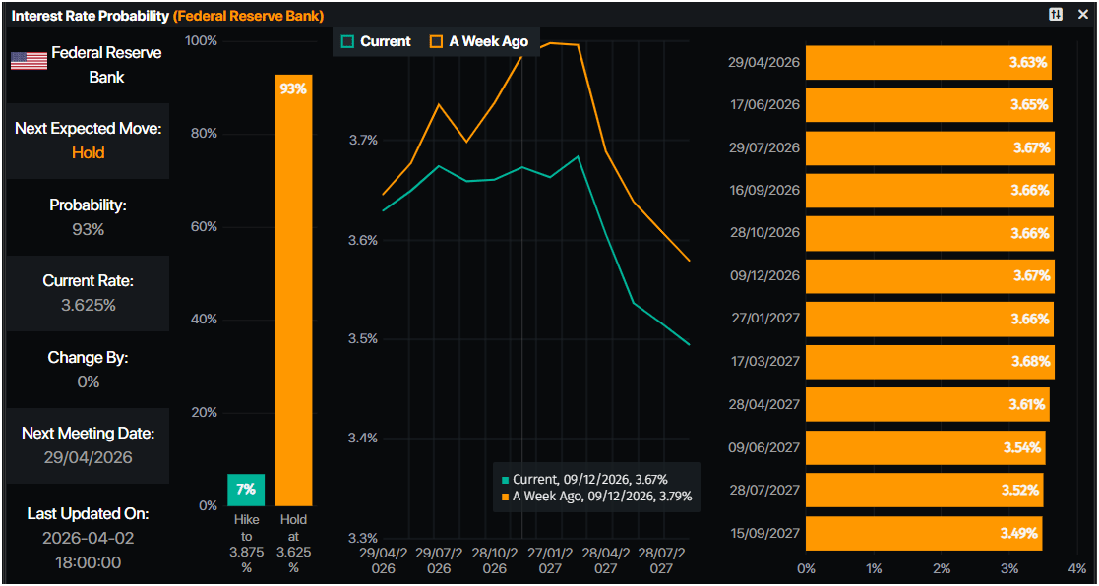Select the 15/09/2027 bar showing 3.49%
The height and width of the screenshot is (586, 1099).
pyautogui.click(x=923, y=533)
